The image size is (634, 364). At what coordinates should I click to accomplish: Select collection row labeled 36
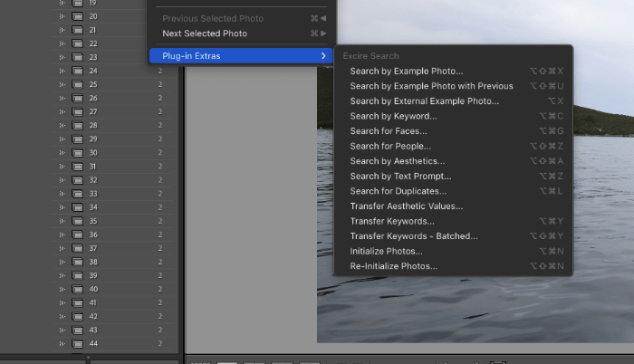112,235
